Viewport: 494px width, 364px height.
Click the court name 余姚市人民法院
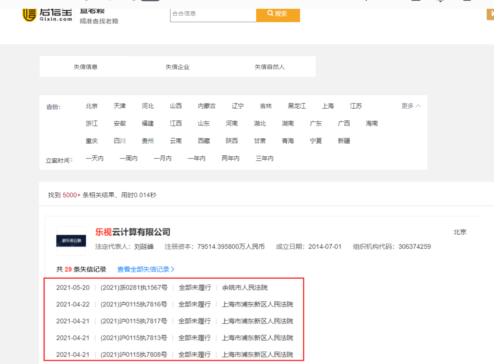pos(245,288)
